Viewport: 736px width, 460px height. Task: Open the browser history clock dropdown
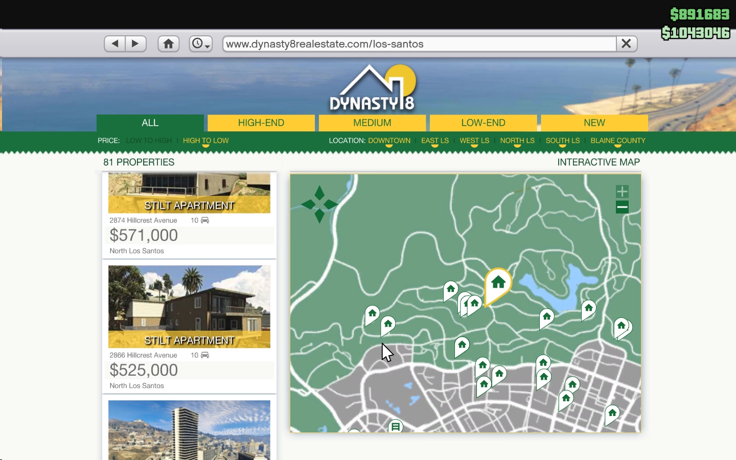tap(201, 44)
